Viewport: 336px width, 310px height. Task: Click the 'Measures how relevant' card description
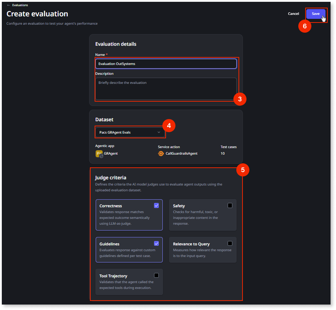coord(202,253)
